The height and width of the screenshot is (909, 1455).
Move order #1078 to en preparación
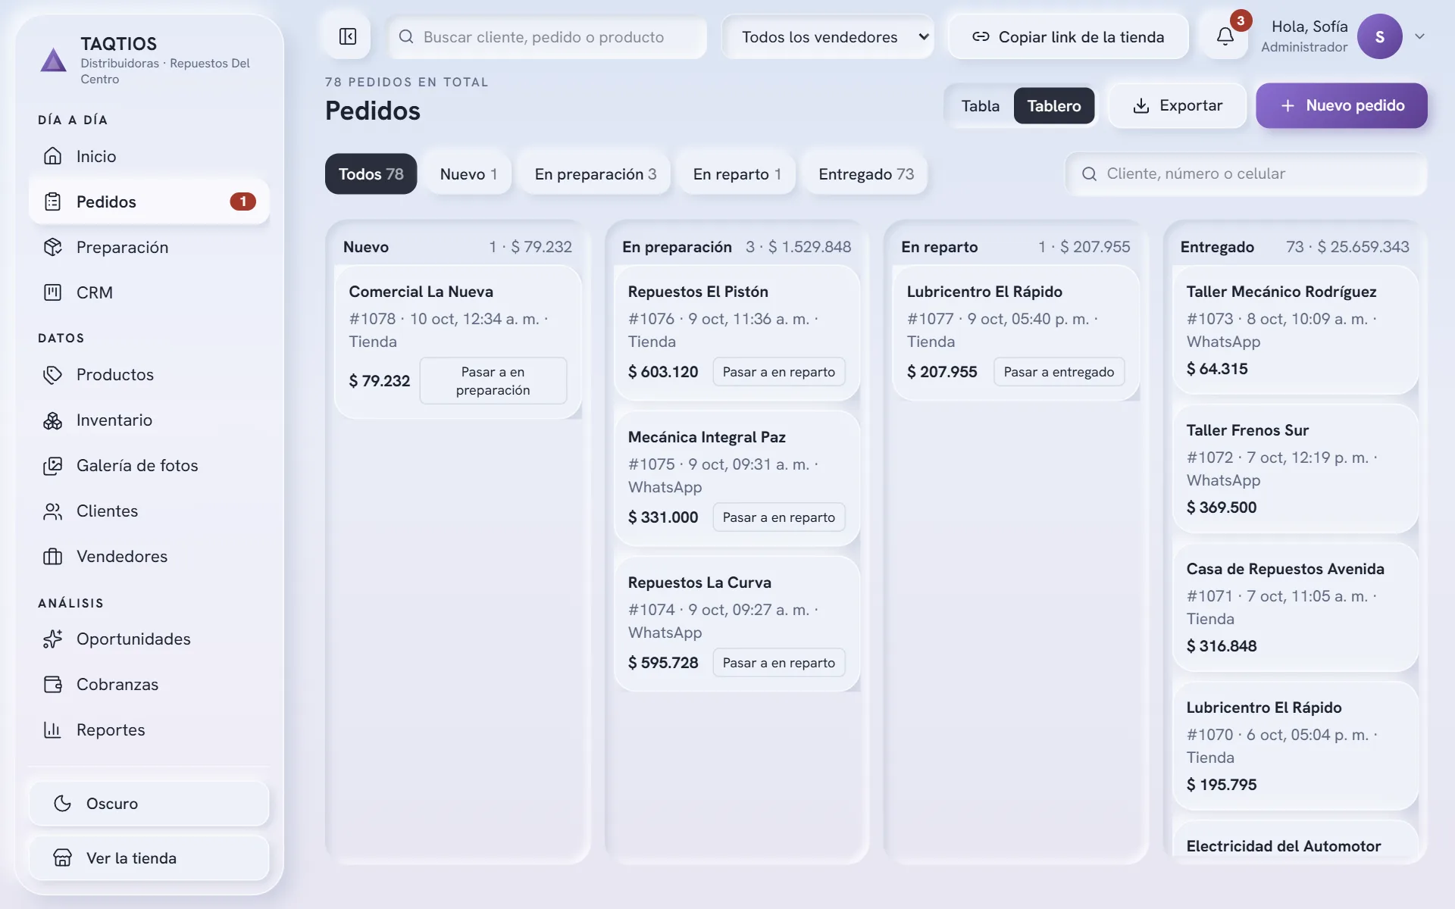[x=493, y=380]
